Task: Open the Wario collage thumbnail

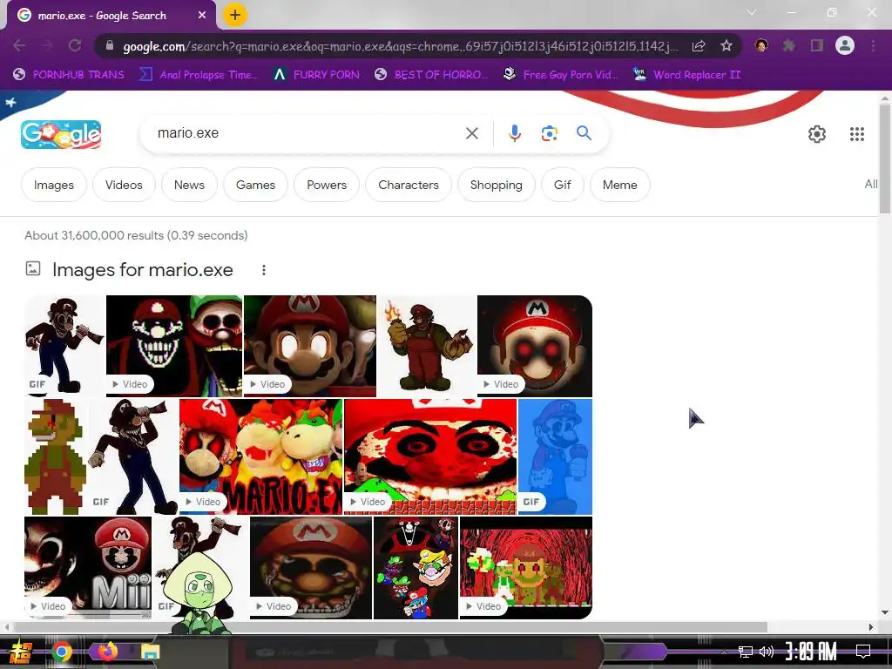Action: point(416,568)
